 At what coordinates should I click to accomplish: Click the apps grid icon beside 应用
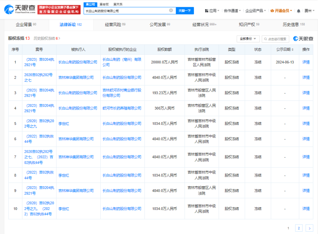coord(207,10)
